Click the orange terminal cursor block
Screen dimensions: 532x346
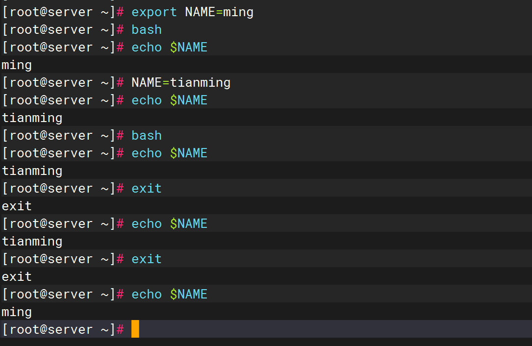pyautogui.click(x=135, y=329)
